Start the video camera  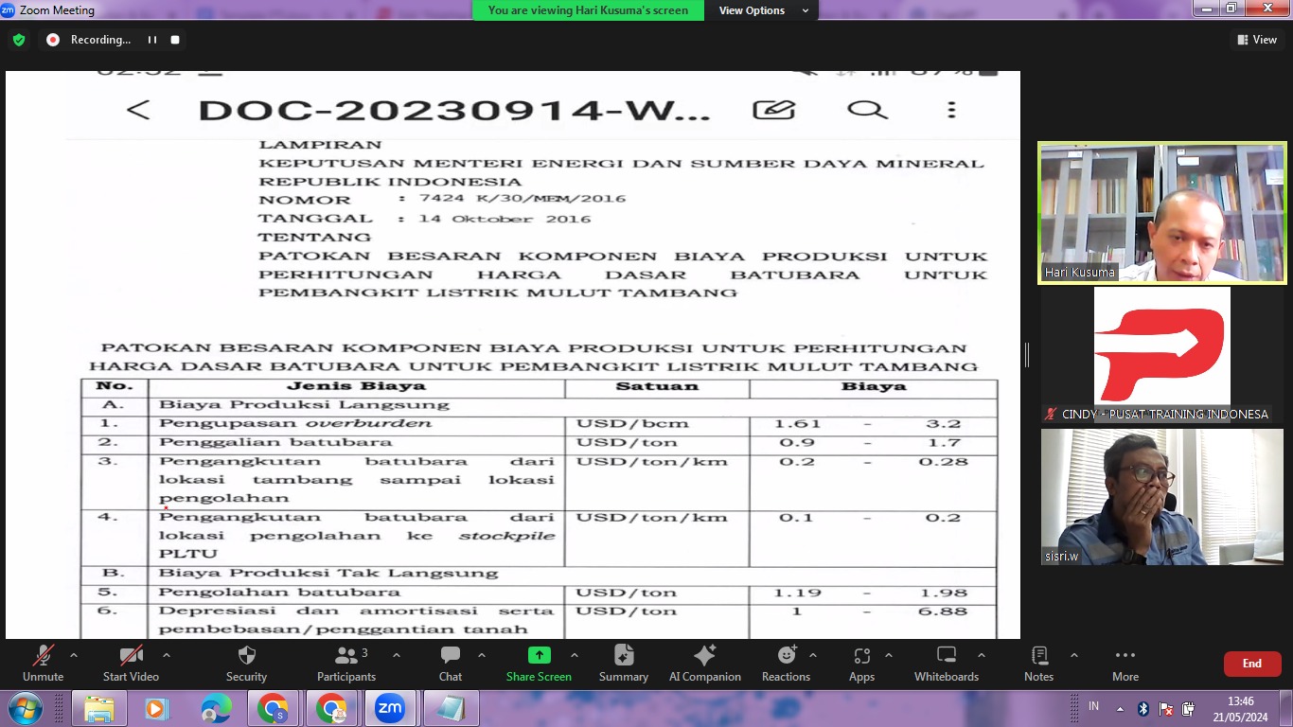click(131, 664)
